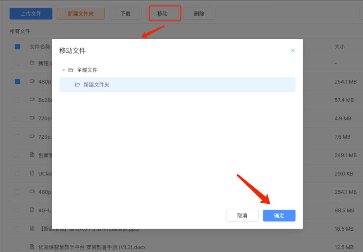Click the 文件名称 column header

(40, 47)
